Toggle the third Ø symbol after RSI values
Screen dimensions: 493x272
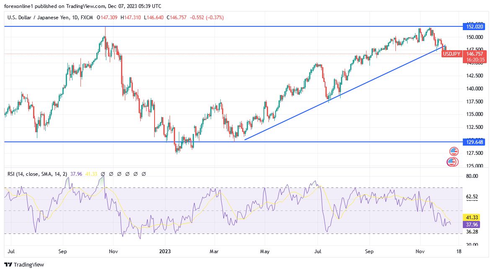point(119,173)
